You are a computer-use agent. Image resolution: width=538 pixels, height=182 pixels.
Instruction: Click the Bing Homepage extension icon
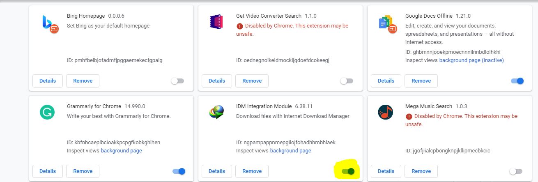tap(49, 23)
